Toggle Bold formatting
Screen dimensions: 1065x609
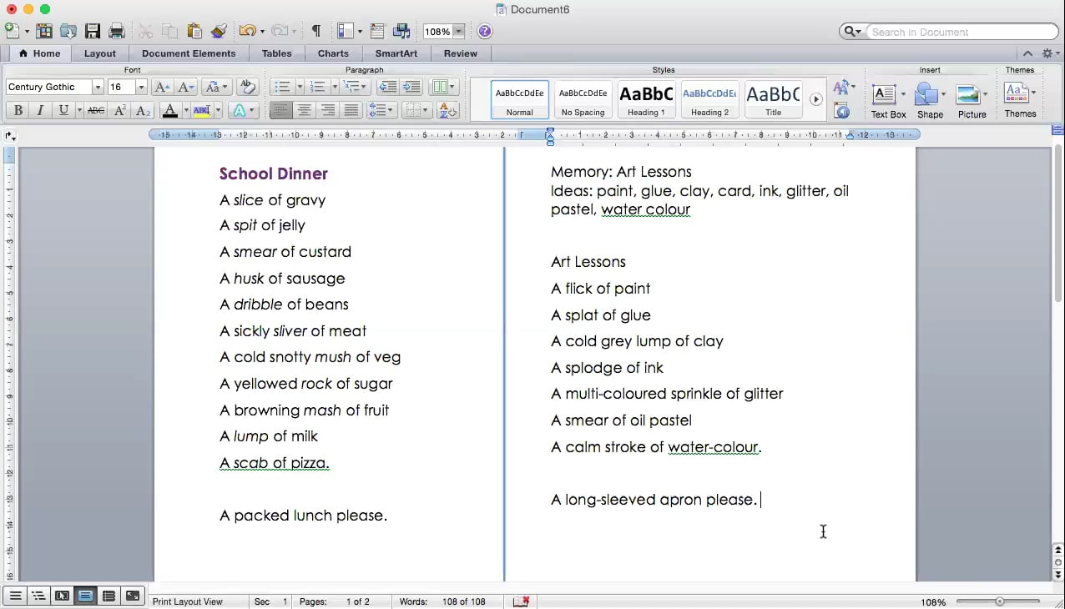click(x=18, y=110)
